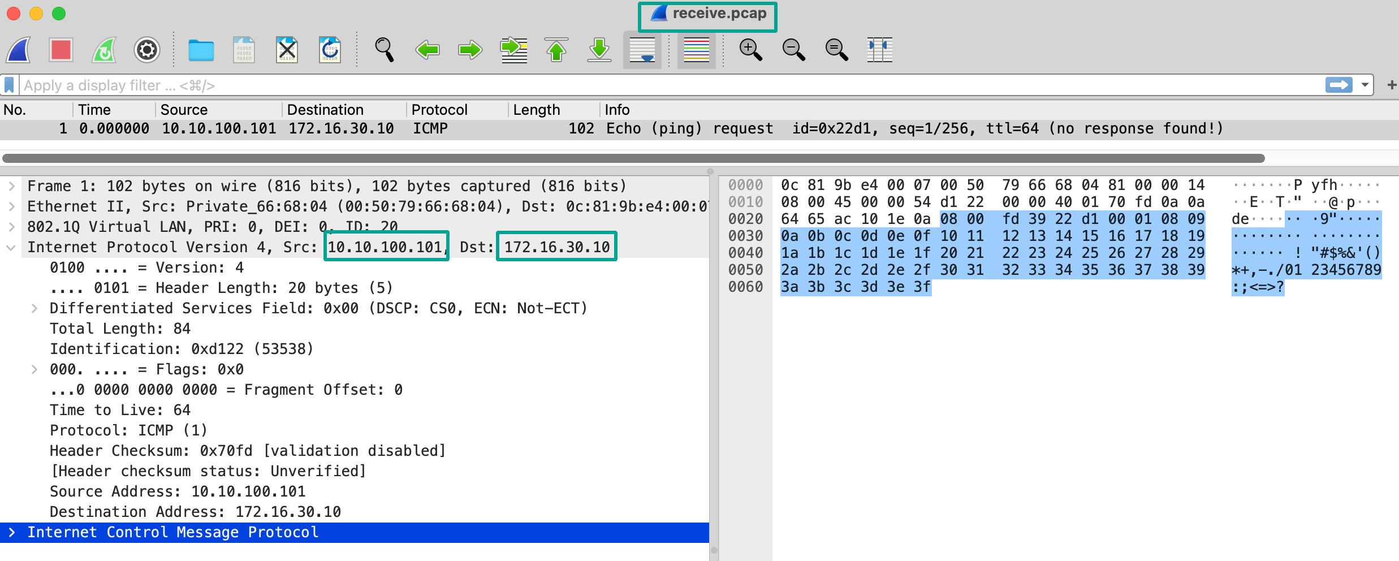This screenshot has height=561, width=1399.
Task: Expand the Differentiated Services Field row
Action: click(x=34, y=308)
